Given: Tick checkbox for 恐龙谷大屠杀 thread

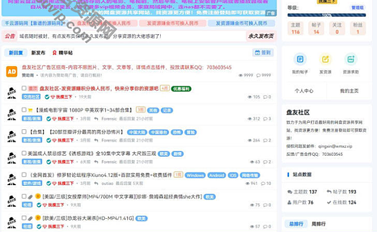Looking at the screenshot, I should (24, 218).
